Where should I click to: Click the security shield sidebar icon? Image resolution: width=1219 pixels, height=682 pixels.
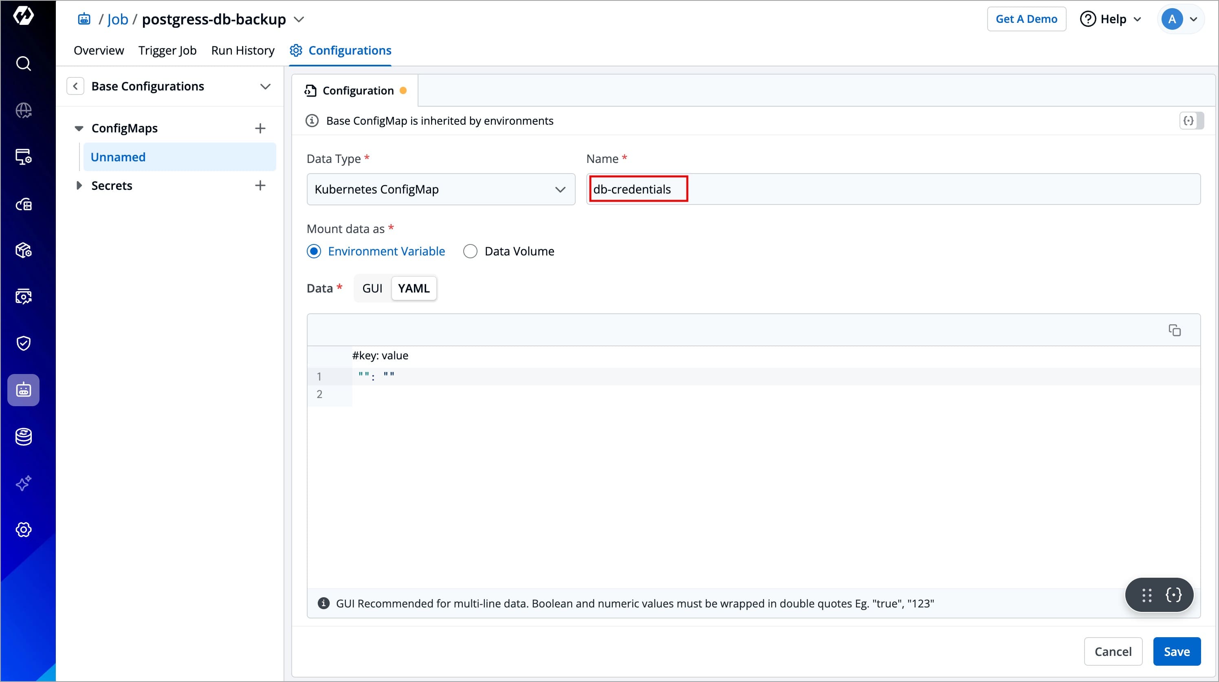pyautogui.click(x=23, y=343)
